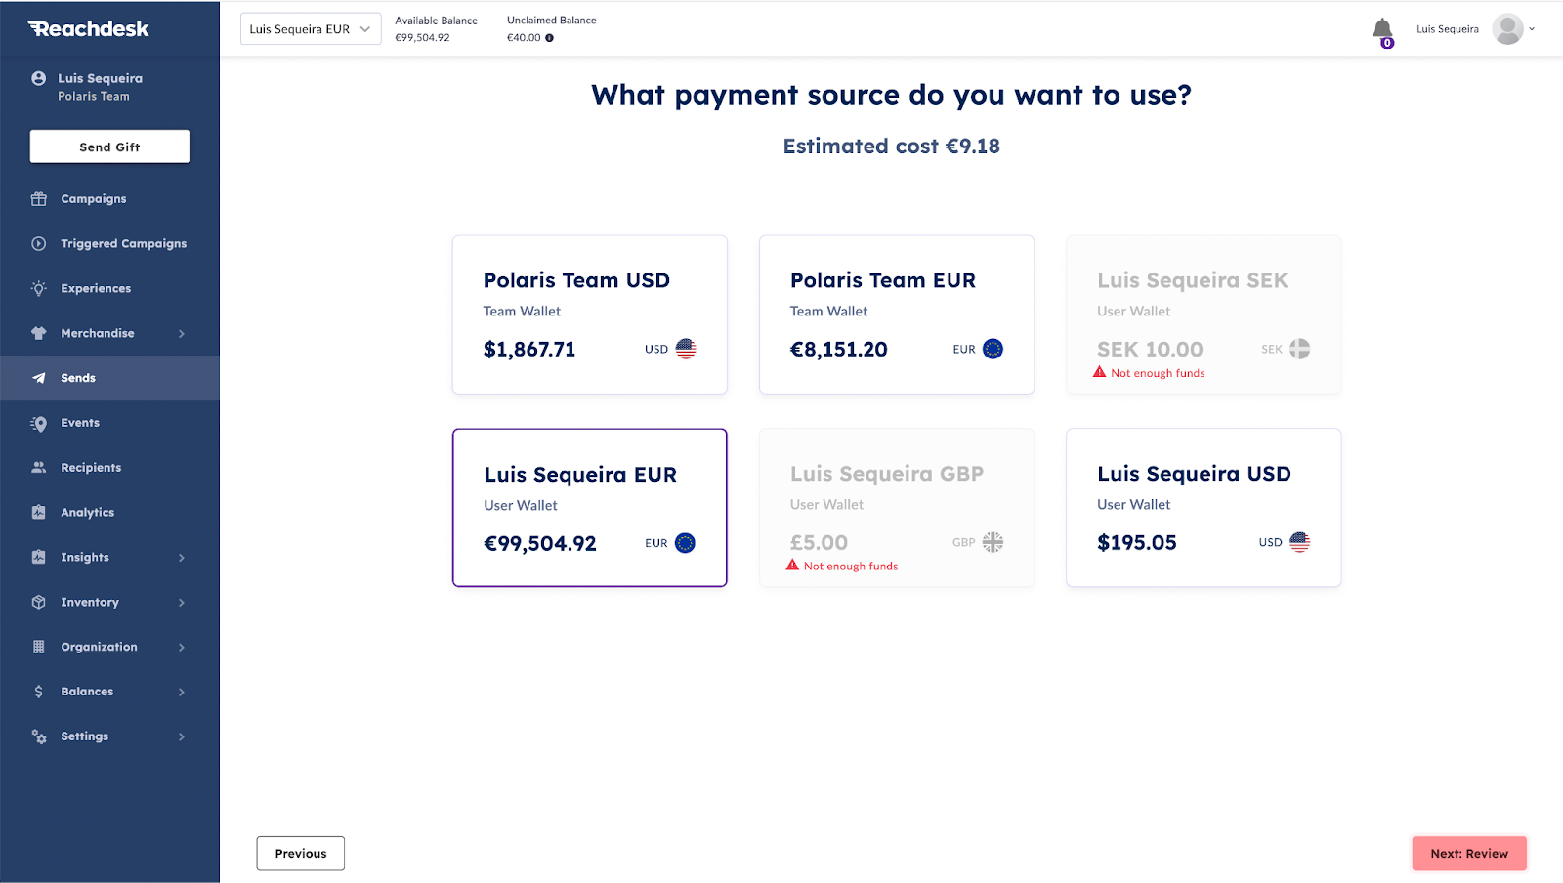Open the Events section
The height and width of the screenshot is (883, 1563).
point(109,423)
